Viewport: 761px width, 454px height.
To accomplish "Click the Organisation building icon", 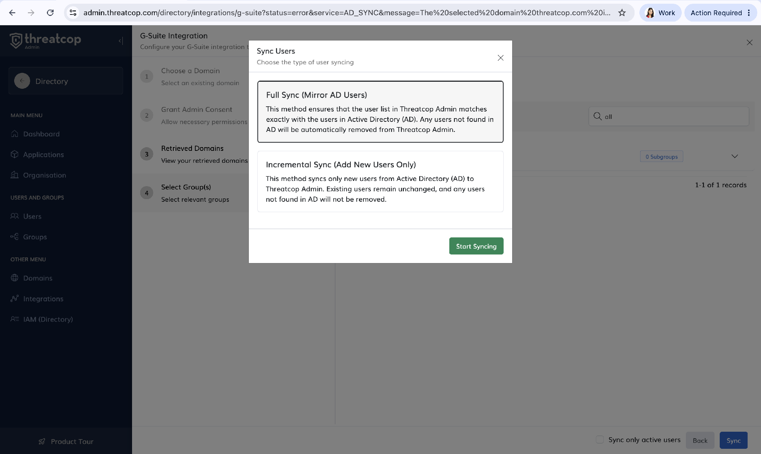I will 15,175.
